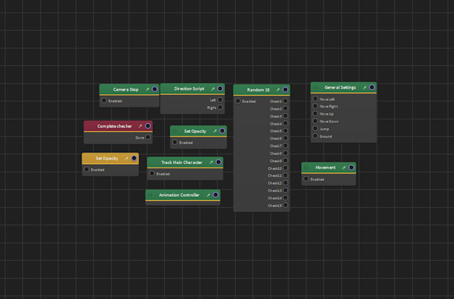Toggle the Enabled port on Camera Stop node
The height and width of the screenshot is (299, 454).
pyautogui.click(x=104, y=101)
